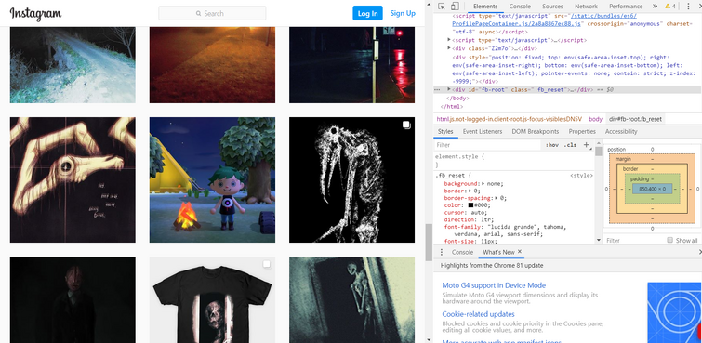
Task: Switch to the Console tab in the drawer
Action: tap(462, 252)
